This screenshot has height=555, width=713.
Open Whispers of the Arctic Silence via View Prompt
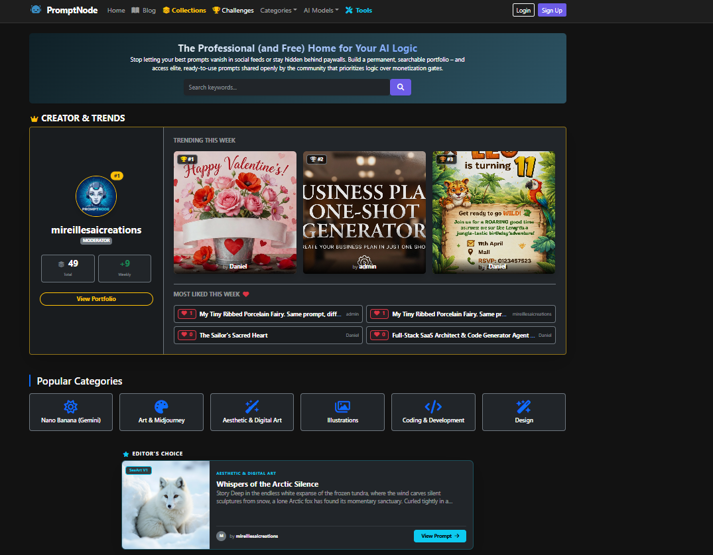[439, 536]
